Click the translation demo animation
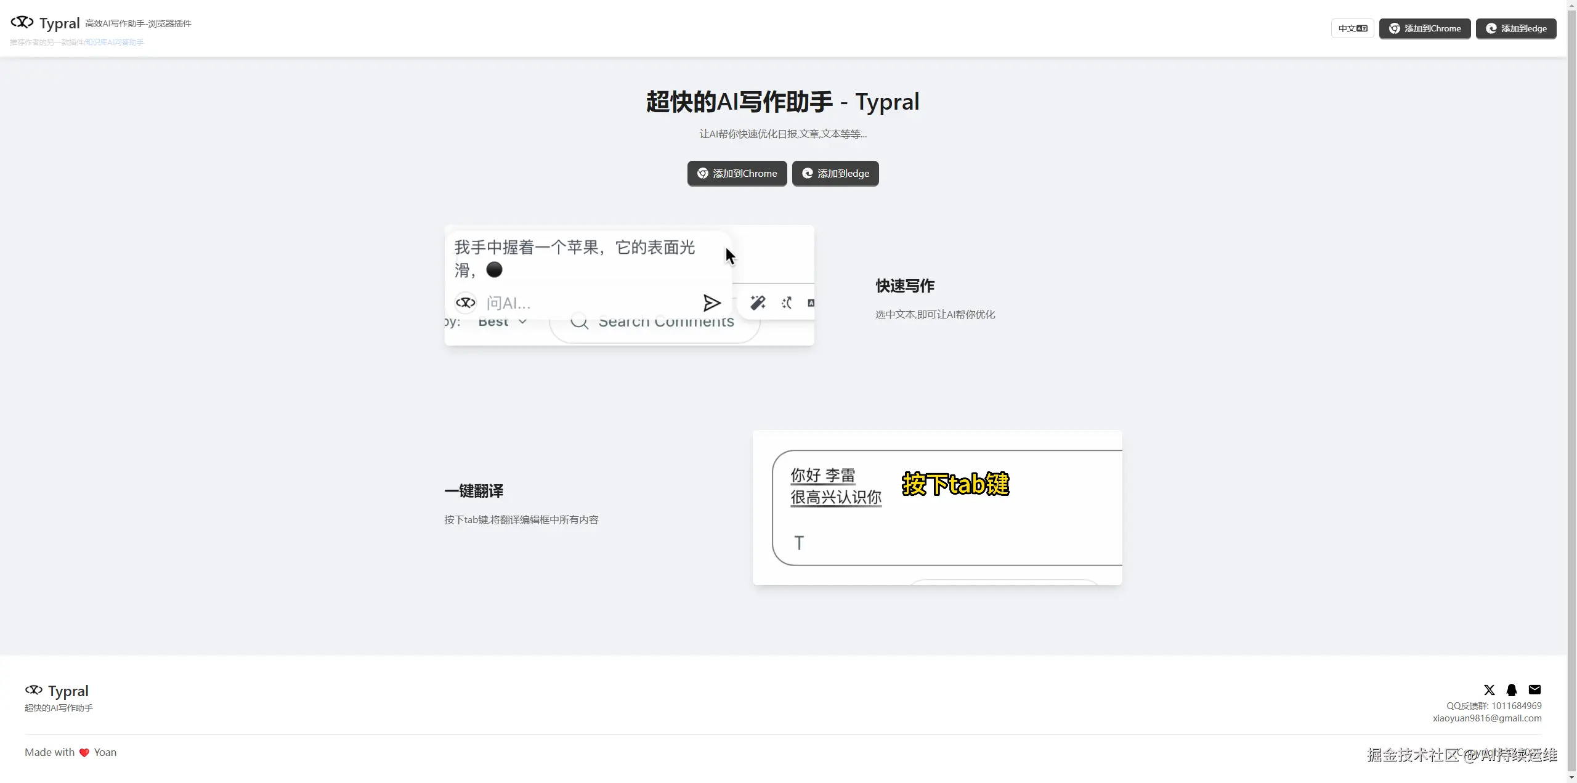This screenshot has height=783, width=1577. [x=937, y=508]
